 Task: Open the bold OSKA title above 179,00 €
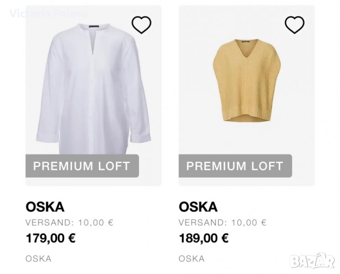45,207
